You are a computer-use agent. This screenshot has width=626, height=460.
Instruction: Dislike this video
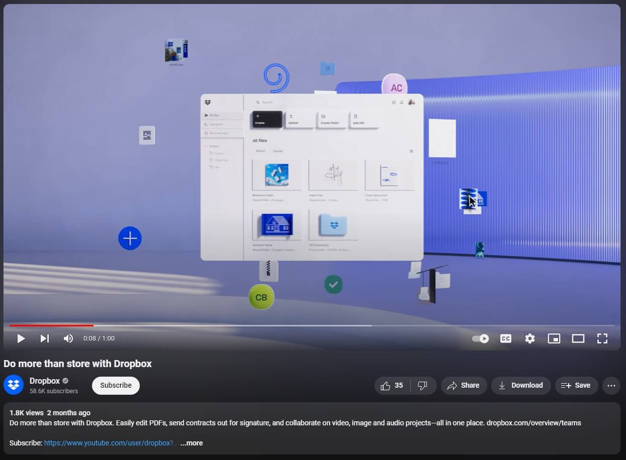pos(423,386)
